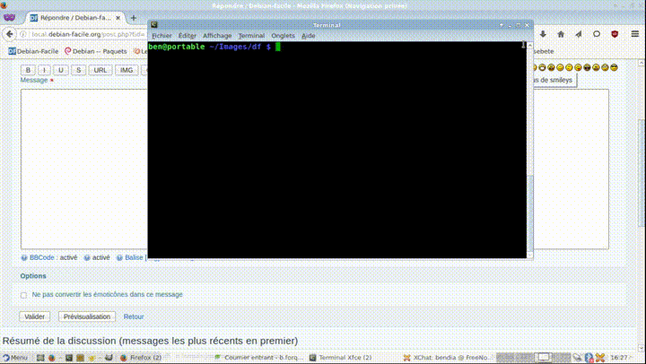
Task: Open the terminal Onglets menu
Action: 283,36
